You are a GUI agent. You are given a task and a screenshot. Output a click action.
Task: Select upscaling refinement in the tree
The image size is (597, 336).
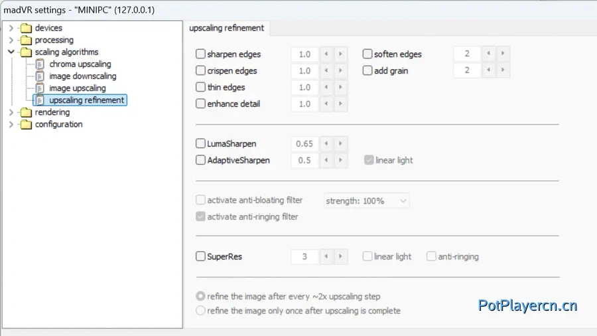coord(86,100)
